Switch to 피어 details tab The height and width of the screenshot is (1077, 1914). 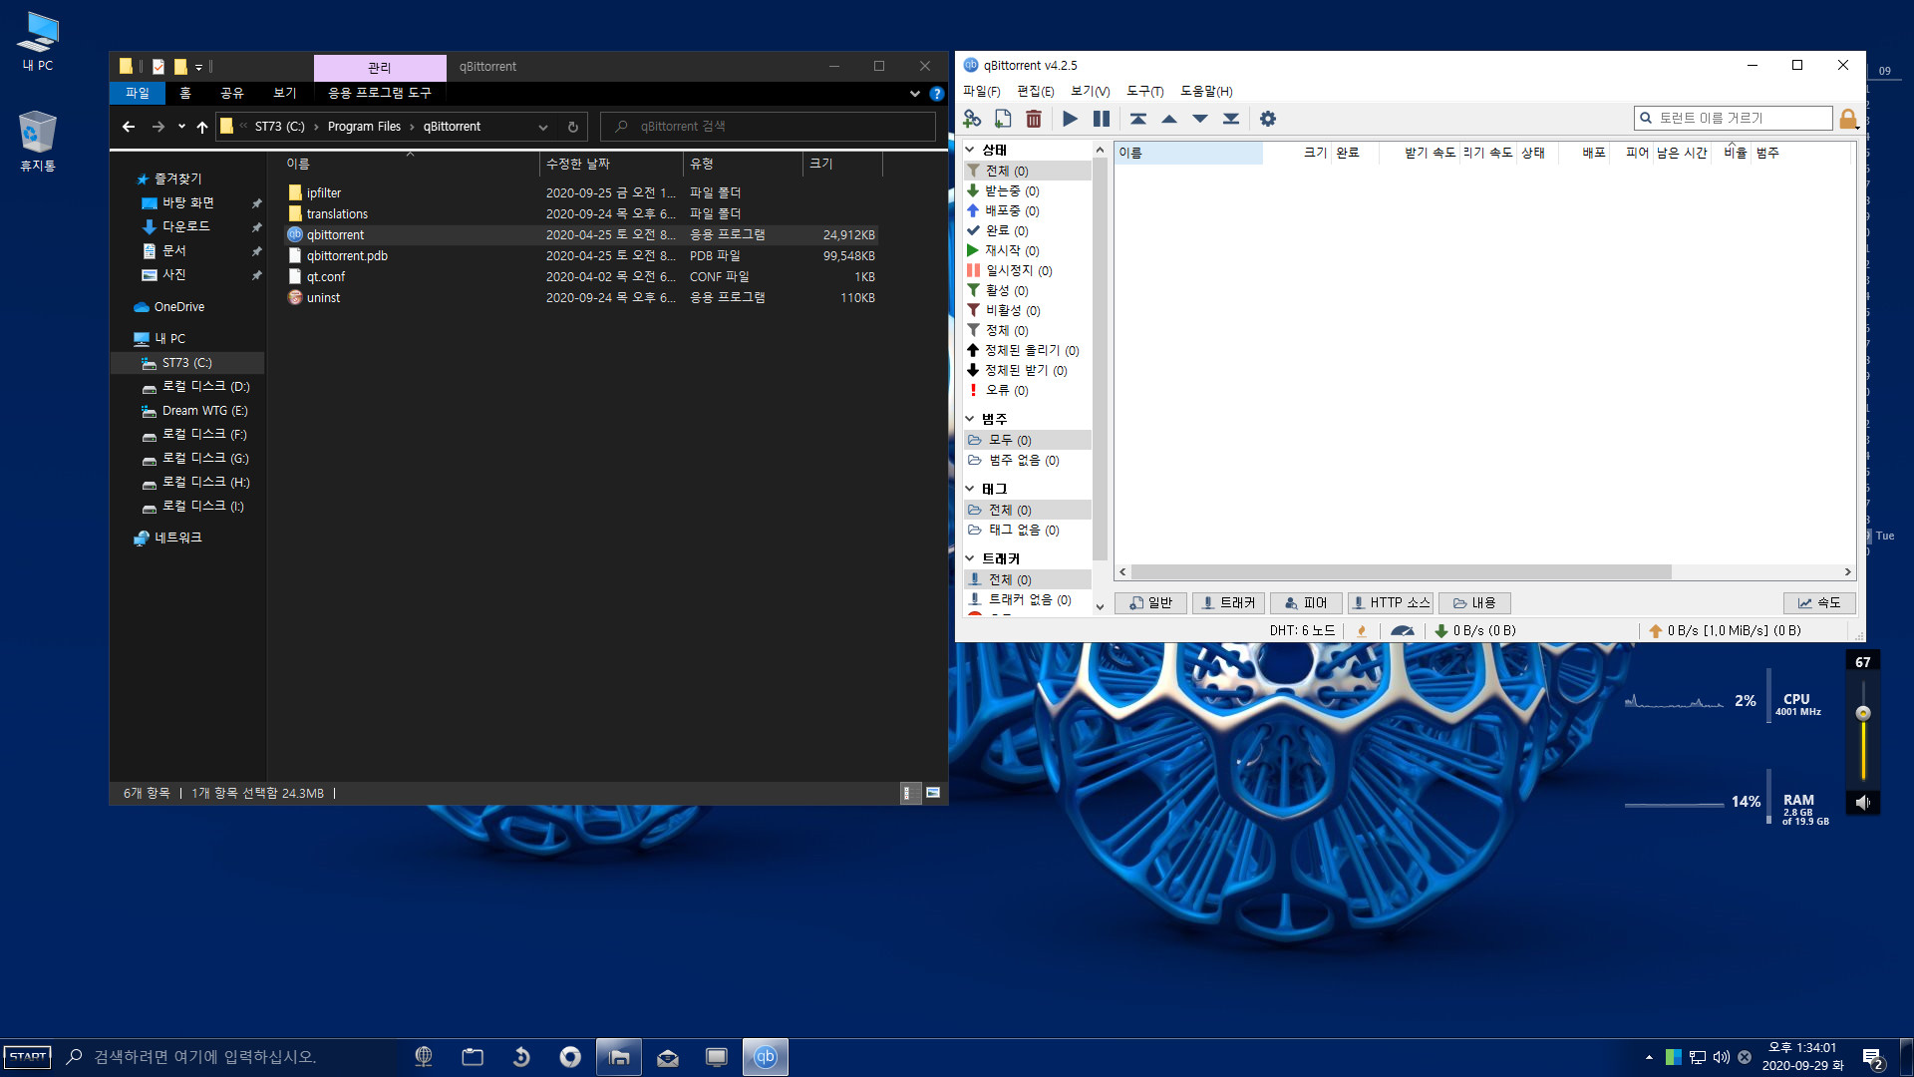click(1306, 602)
